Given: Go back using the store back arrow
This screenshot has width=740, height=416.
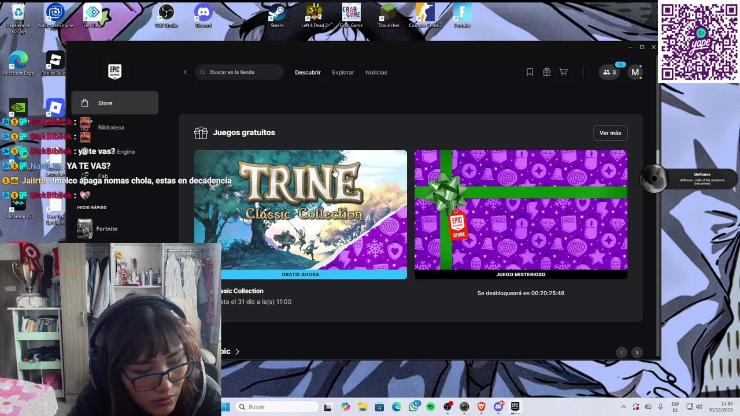Looking at the screenshot, I should coord(185,72).
